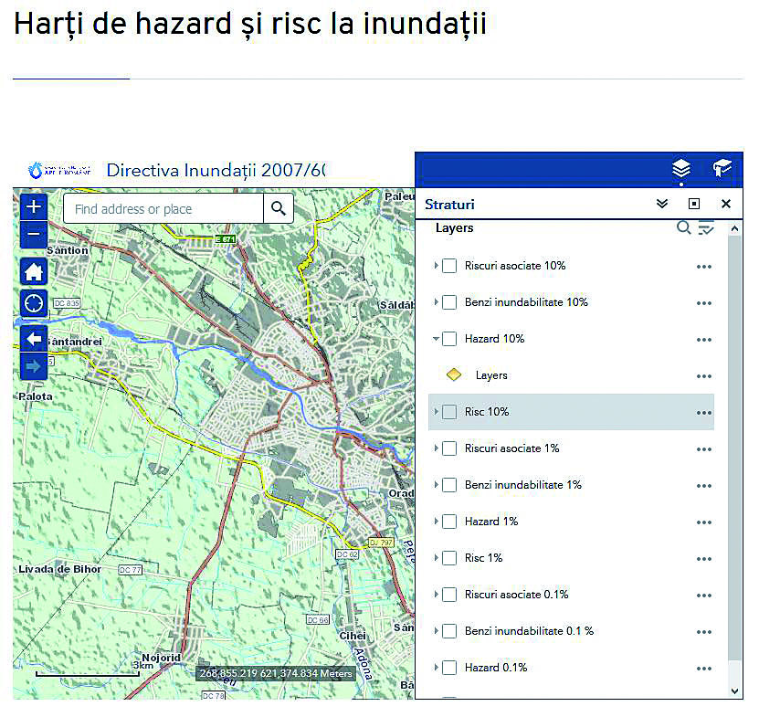Search layers using magnifier in panel
Image resolution: width=780 pixels, height=717 pixels.
click(683, 227)
